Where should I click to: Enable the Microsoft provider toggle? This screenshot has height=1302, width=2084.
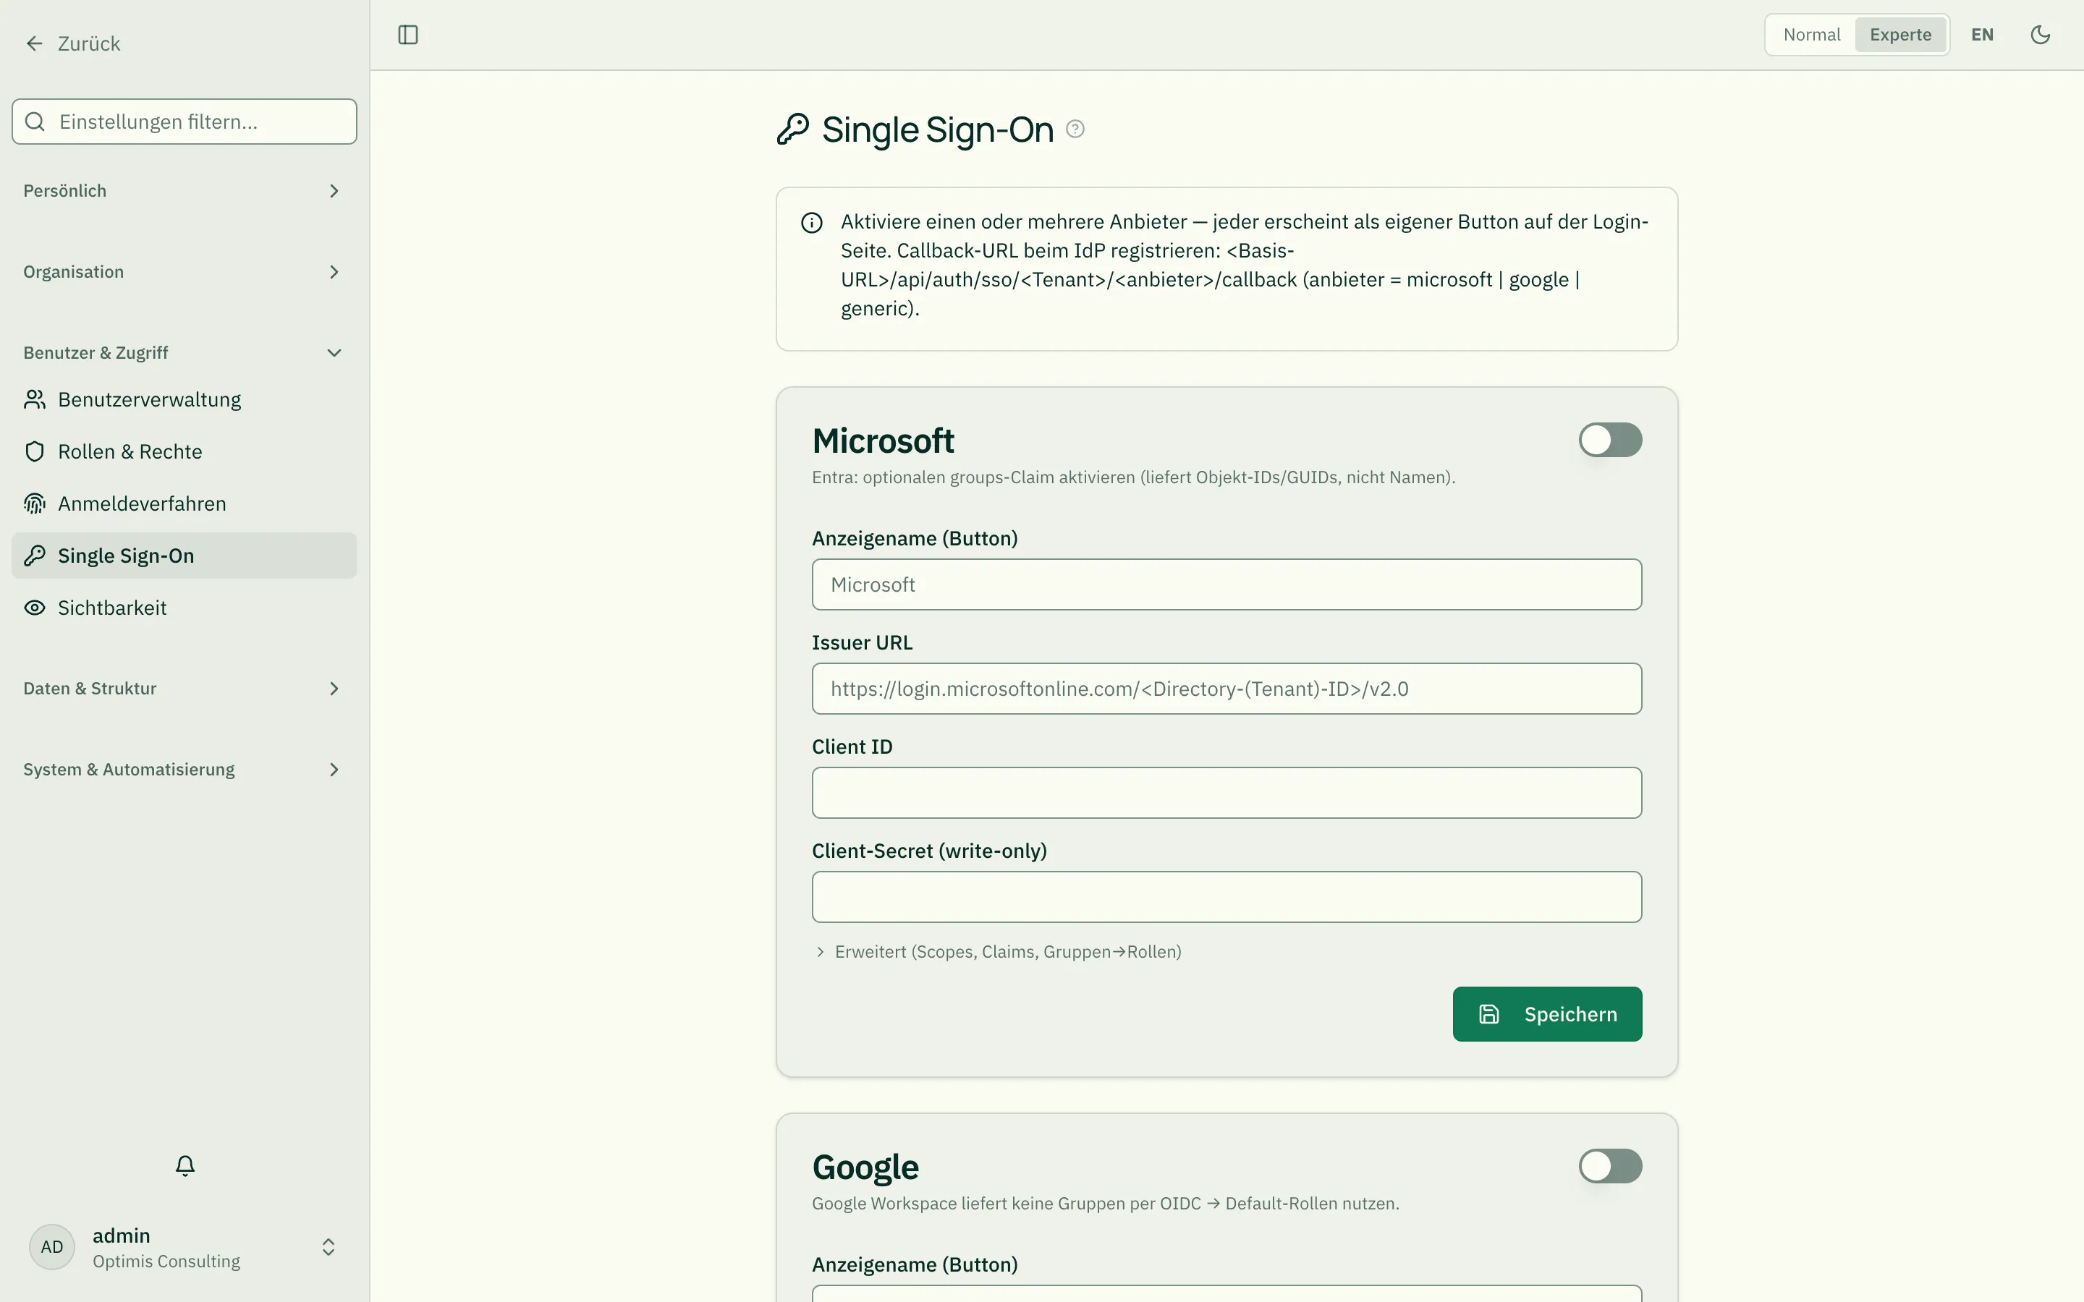tap(1609, 440)
